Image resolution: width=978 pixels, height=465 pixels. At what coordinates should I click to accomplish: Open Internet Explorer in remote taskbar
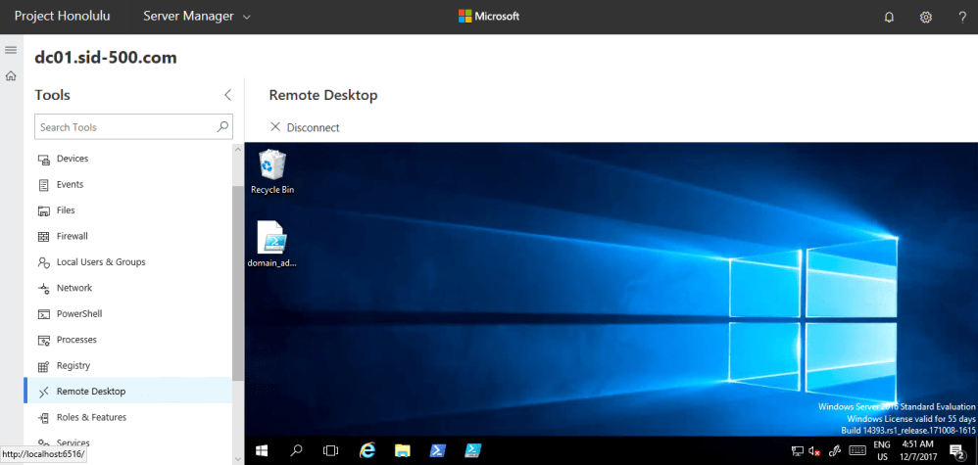(x=367, y=450)
